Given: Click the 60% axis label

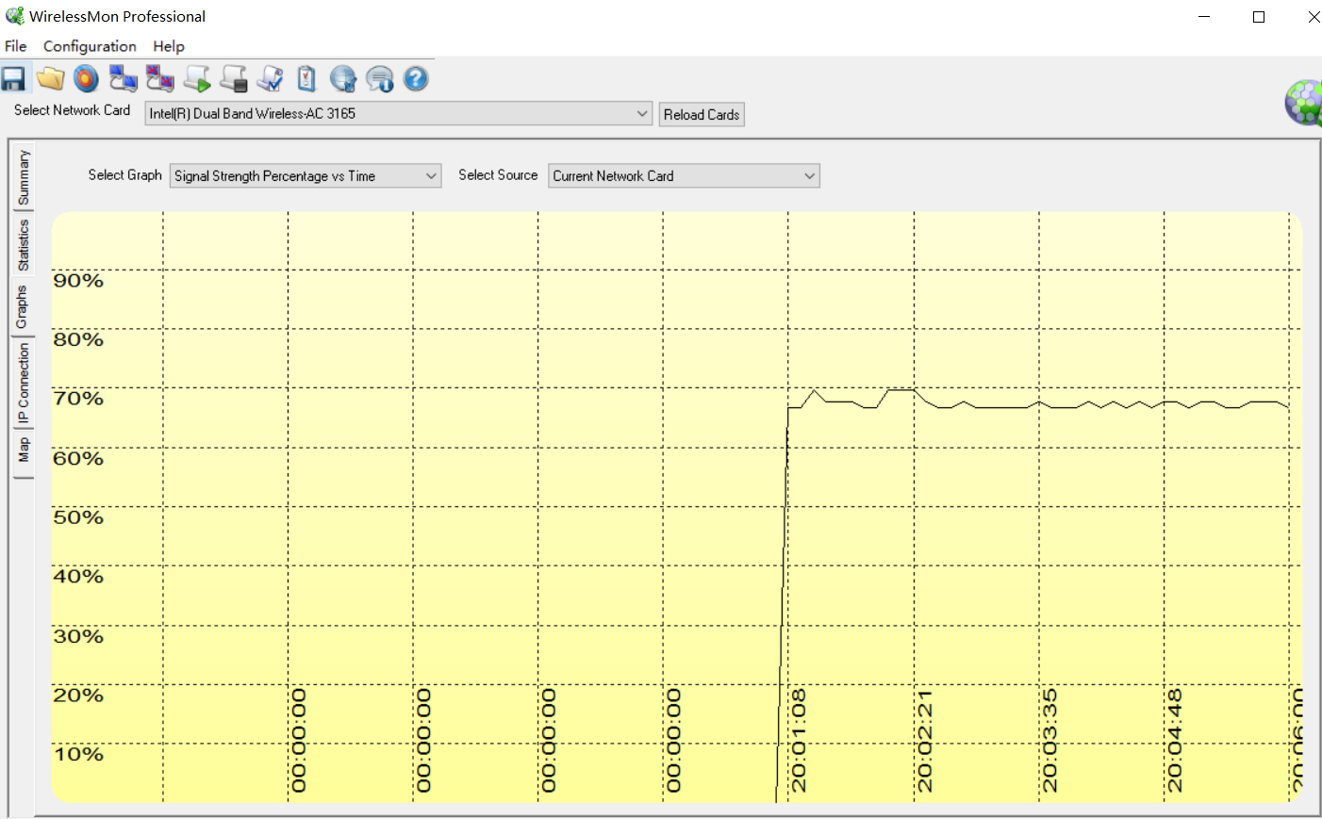Looking at the screenshot, I should [78, 459].
